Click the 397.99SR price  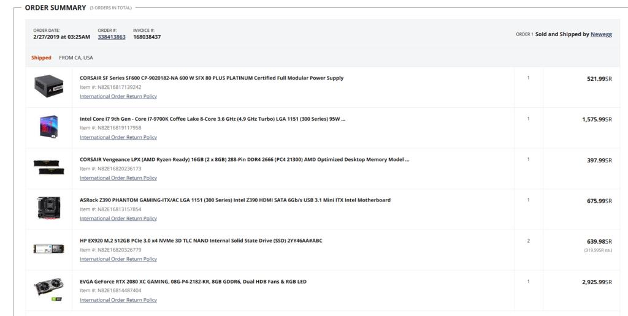599,160
